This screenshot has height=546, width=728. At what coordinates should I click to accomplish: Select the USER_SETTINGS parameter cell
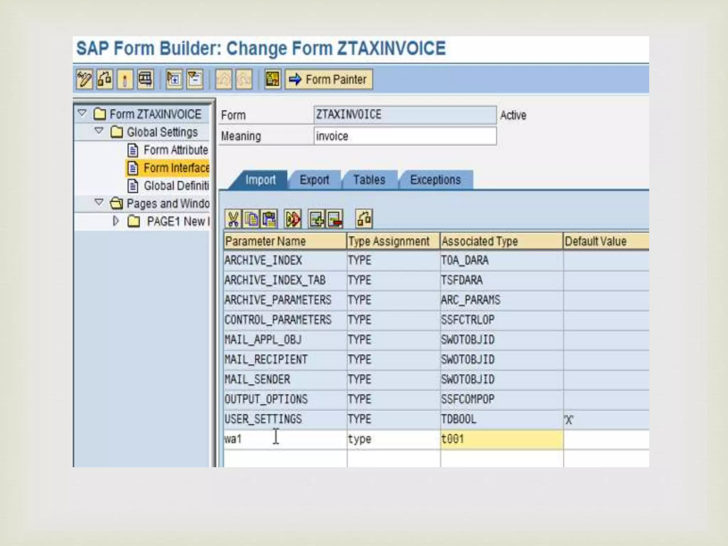pyautogui.click(x=285, y=419)
